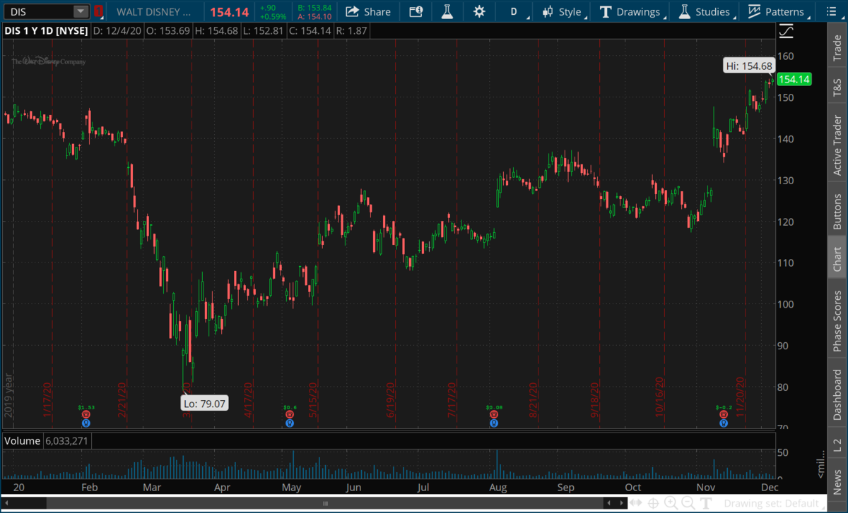Click the 8/21/20 expiration date label
This screenshot has width=848, height=513.
534,401
